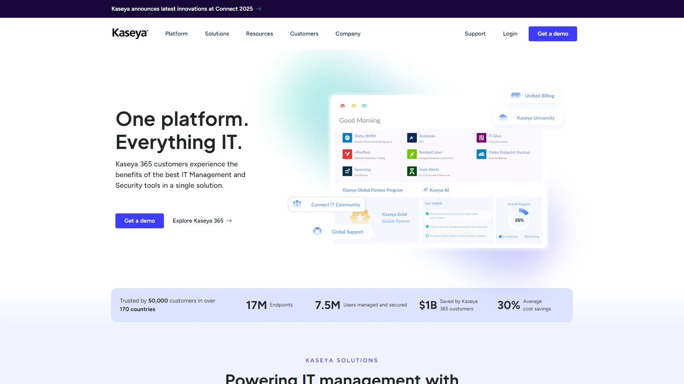Image resolution: width=684 pixels, height=384 pixels.
Task: Click the Kaseya University label
Action: [x=536, y=118]
